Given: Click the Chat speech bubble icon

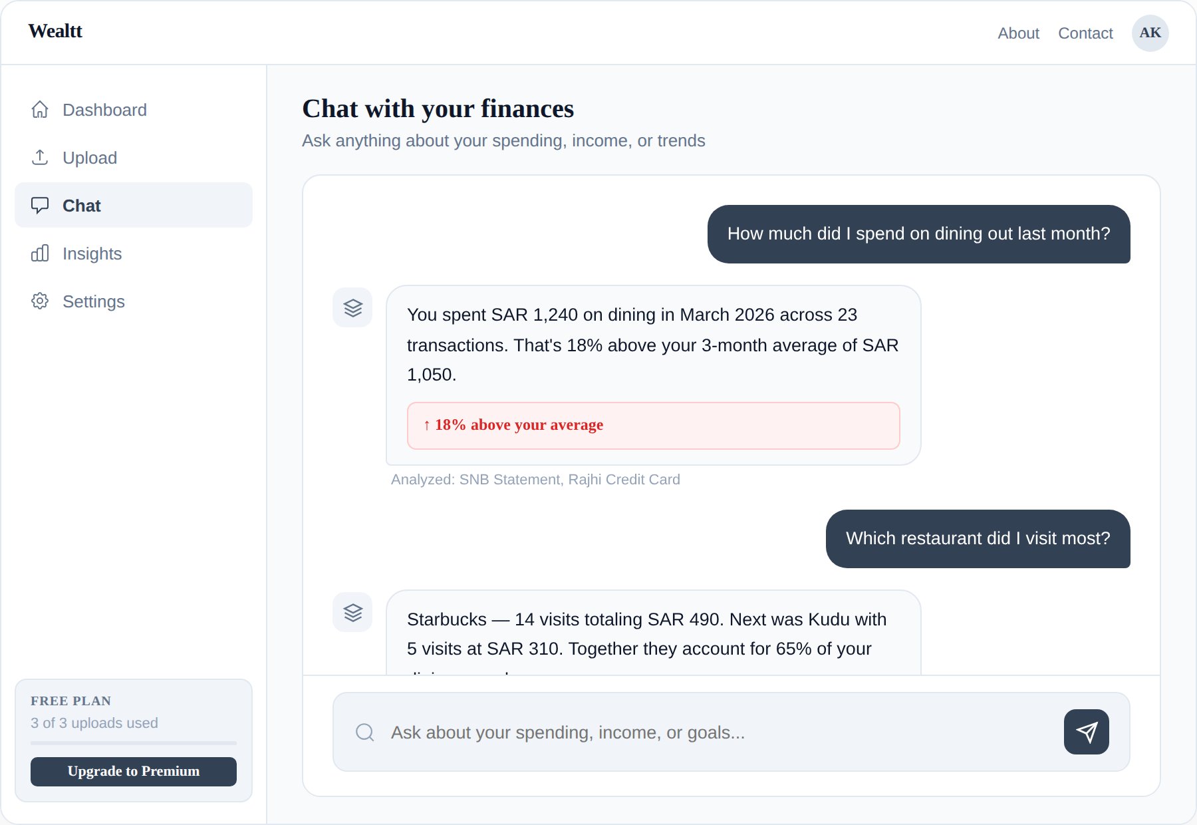Looking at the screenshot, I should pyautogui.click(x=41, y=205).
